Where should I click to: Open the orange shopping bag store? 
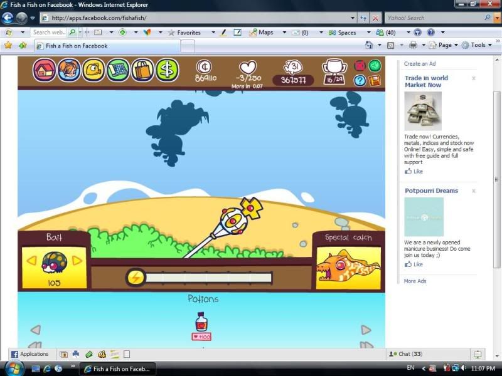click(142, 70)
